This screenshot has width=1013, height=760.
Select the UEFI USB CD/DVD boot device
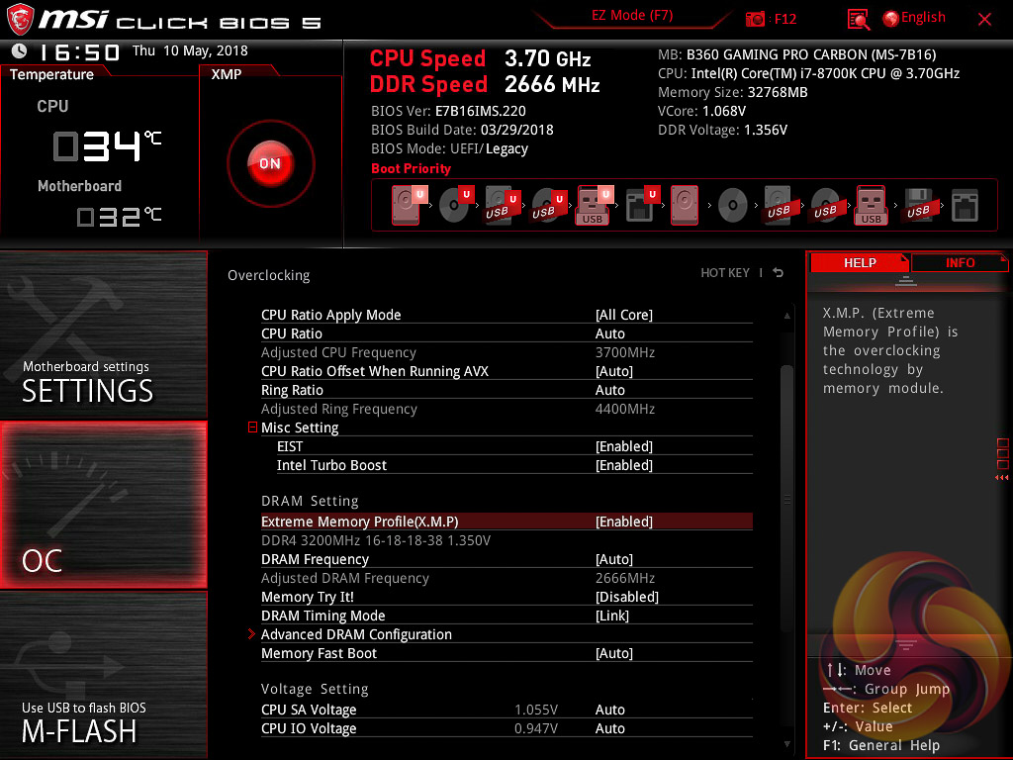[x=549, y=205]
